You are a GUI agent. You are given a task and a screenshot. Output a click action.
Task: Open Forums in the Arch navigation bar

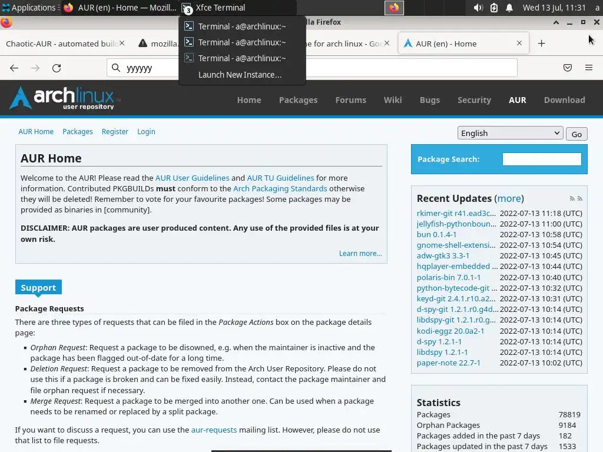pyautogui.click(x=350, y=100)
